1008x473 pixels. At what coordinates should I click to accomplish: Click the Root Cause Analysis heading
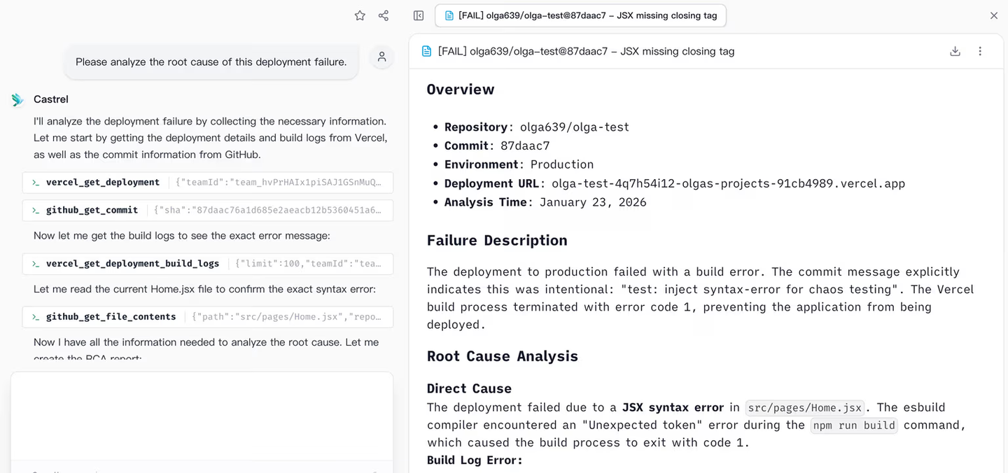503,356
